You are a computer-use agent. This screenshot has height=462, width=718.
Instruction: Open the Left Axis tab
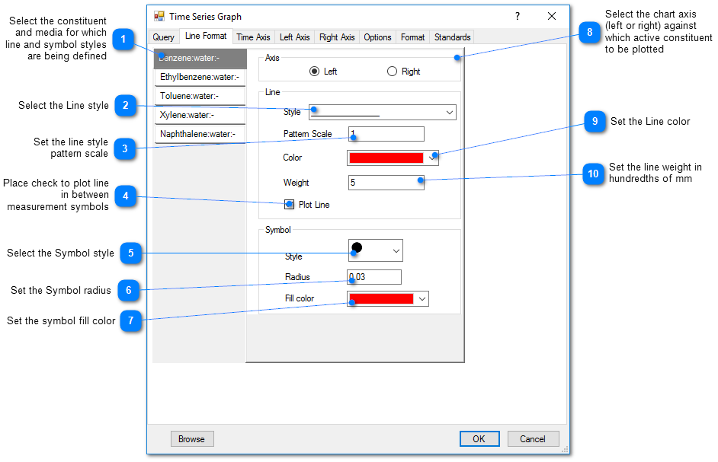(x=294, y=37)
